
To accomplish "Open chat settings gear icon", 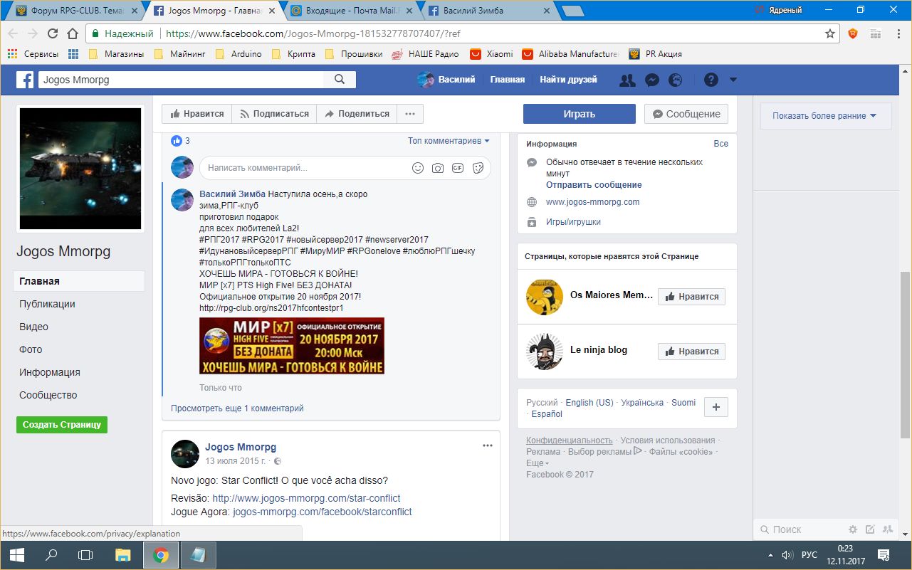I will (853, 529).
